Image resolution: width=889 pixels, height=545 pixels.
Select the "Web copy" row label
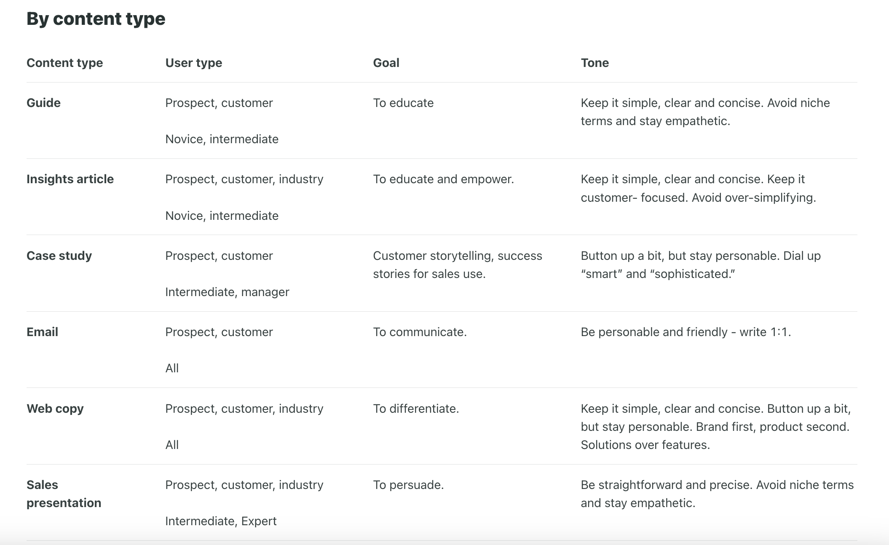pos(55,409)
